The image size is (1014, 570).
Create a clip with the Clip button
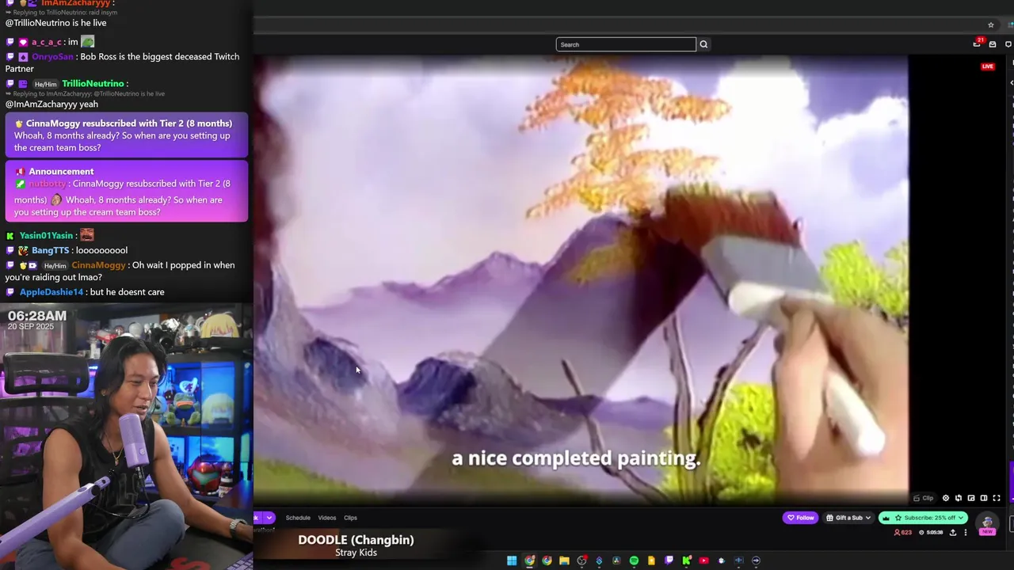click(x=924, y=498)
